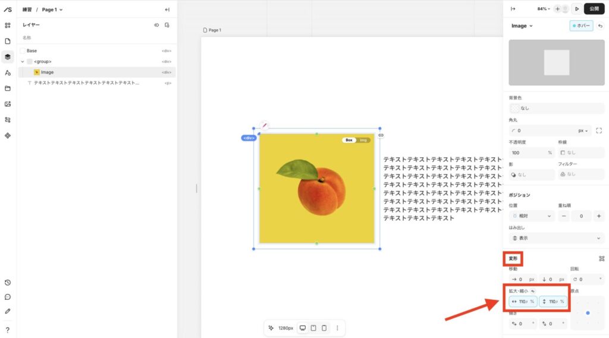Open the Page 1 dropdown

tap(52, 10)
